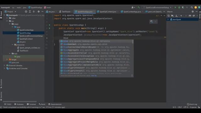This screenshot has height=113, width=201.
Task: Start debugging with the bug icon
Action: coord(179,8)
